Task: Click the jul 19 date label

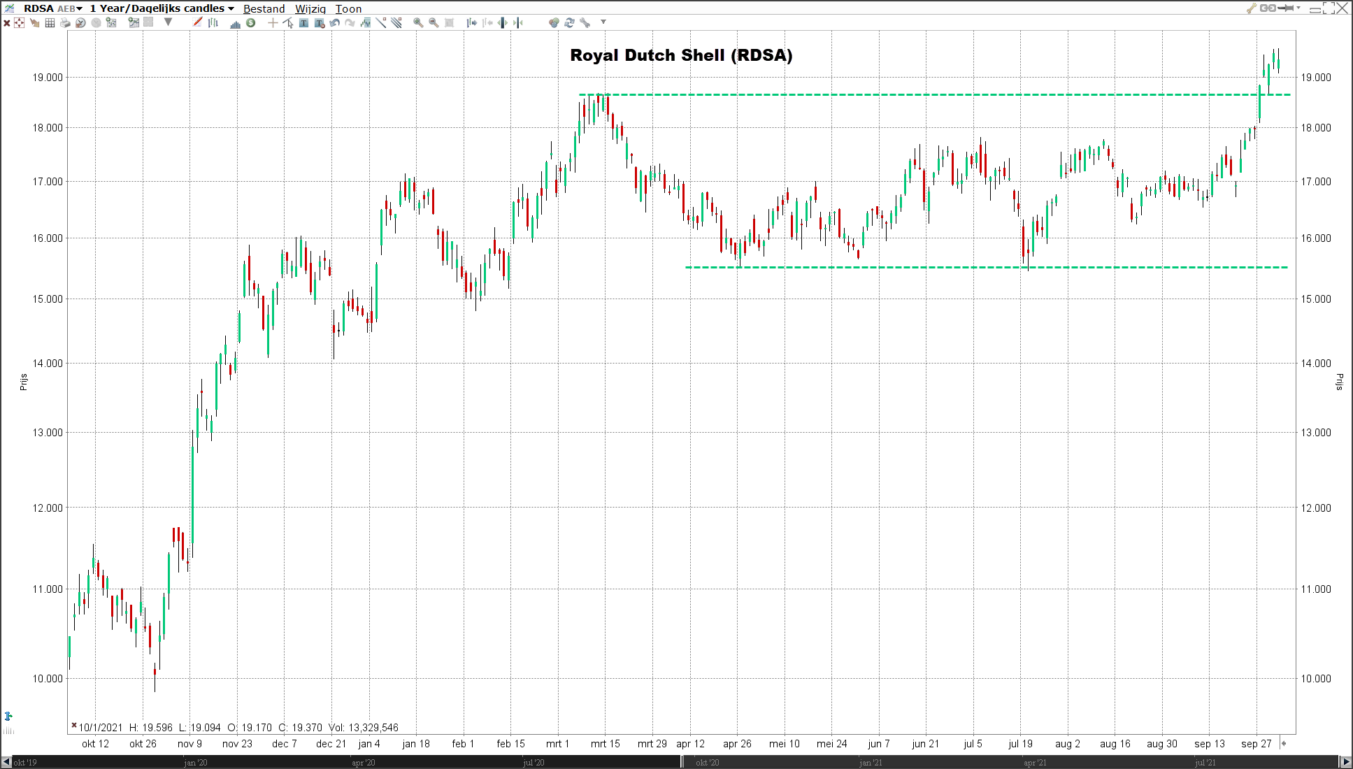Action: pyautogui.click(x=1020, y=744)
